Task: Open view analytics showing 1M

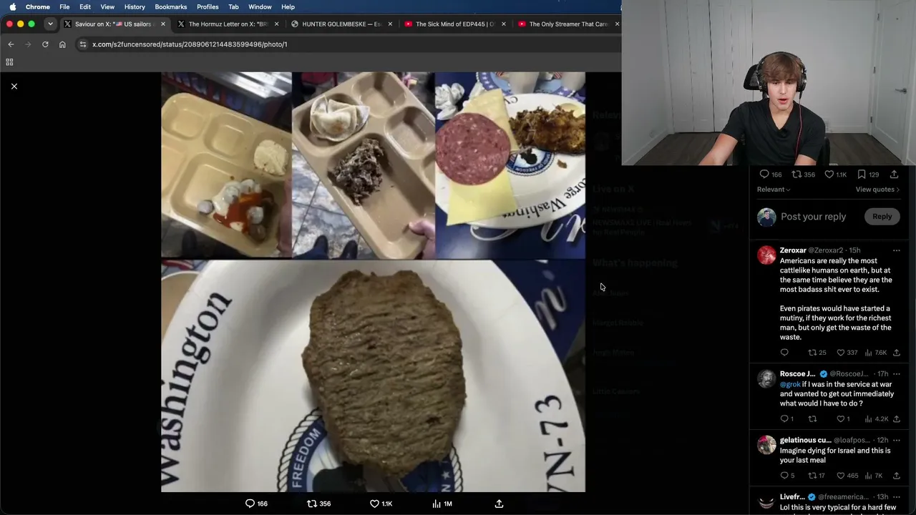Action: (442, 504)
